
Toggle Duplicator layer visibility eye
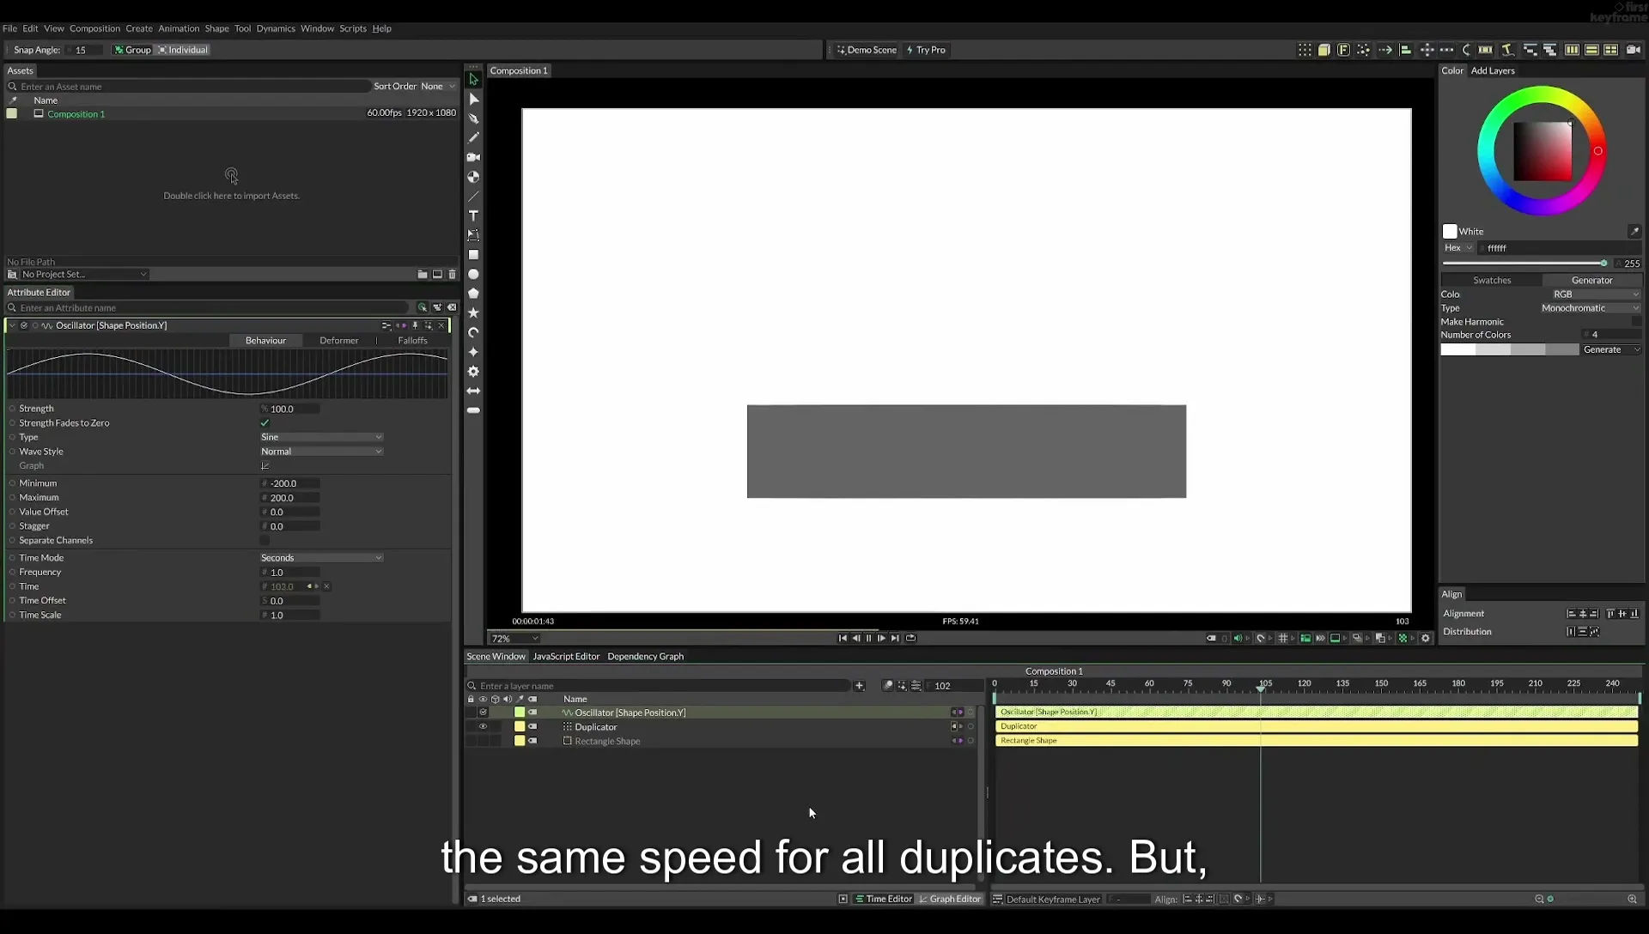(x=483, y=727)
